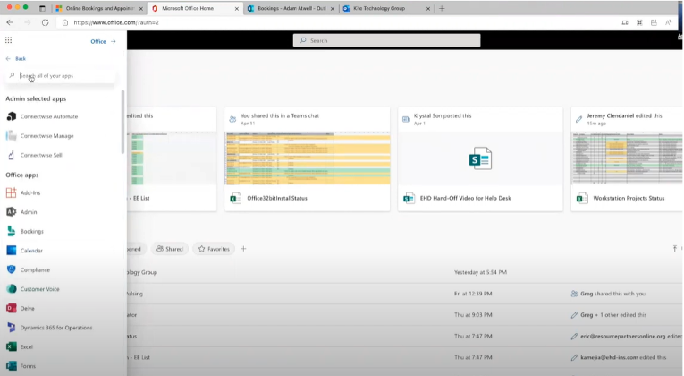Open the app launcher waffle icon

coord(8,40)
